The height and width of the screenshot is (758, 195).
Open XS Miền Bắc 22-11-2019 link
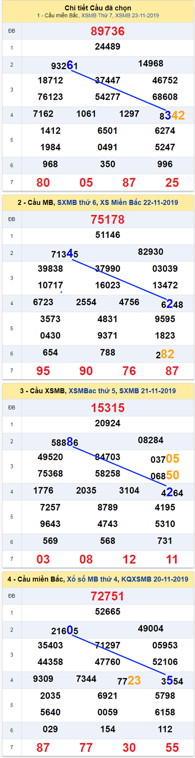[x=139, y=203]
